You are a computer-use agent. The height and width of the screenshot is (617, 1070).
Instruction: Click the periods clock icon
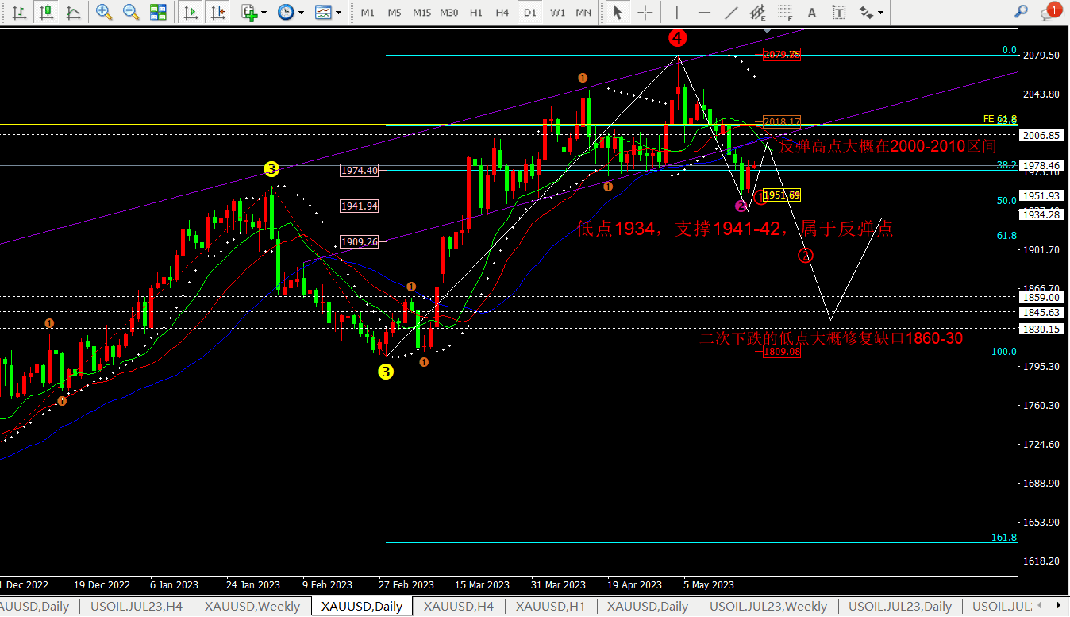285,12
